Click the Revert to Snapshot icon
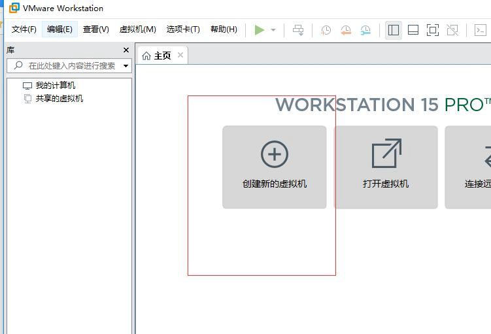The image size is (491, 334). point(346,30)
